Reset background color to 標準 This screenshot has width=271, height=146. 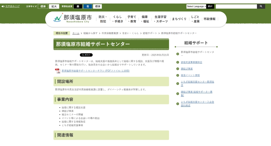coord(98,6)
